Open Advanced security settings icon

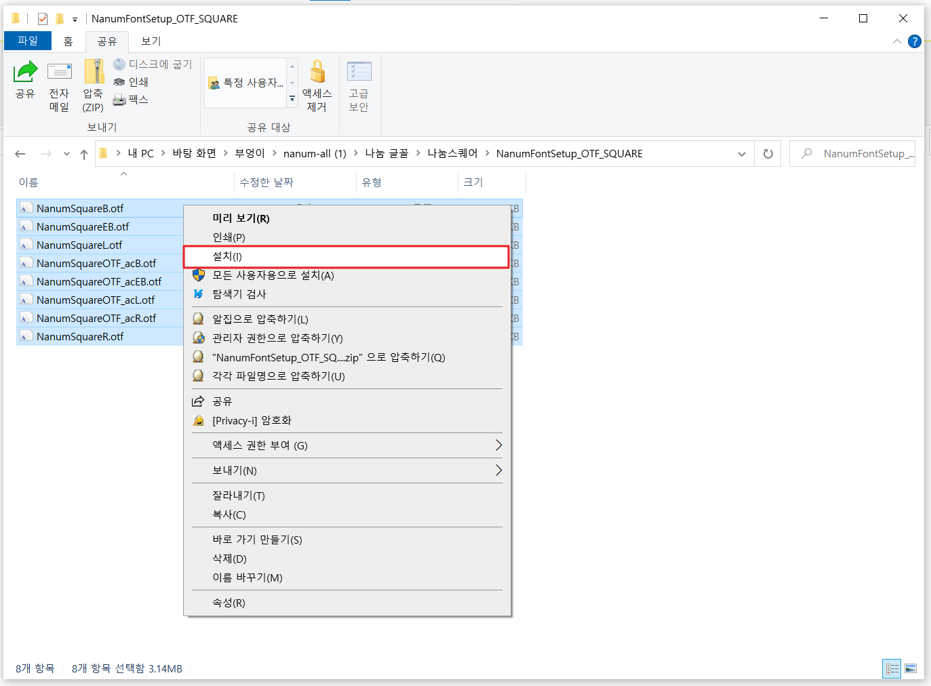click(x=359, y=71)
